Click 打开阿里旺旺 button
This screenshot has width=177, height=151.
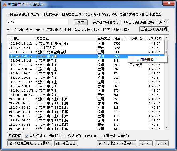pyautogui.click(x=66, y=143)
